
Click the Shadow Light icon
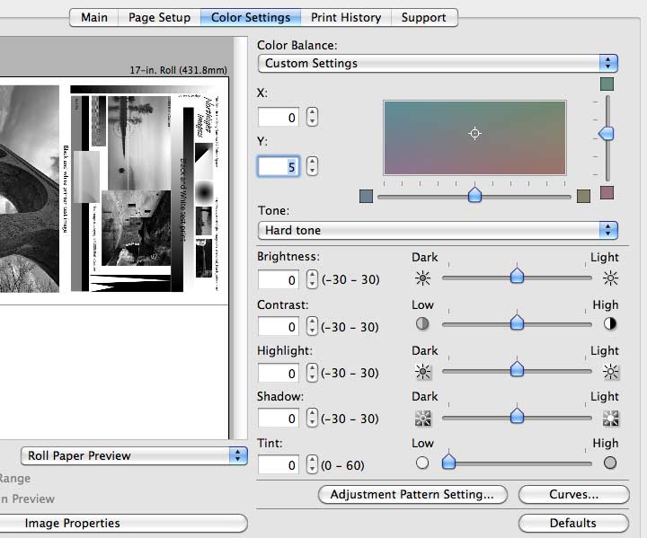(x=611, y=419)
